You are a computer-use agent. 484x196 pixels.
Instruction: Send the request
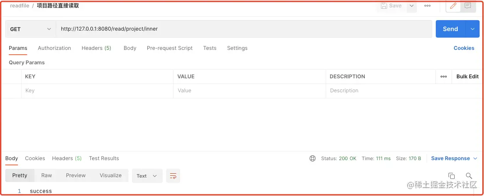(450, 29)
